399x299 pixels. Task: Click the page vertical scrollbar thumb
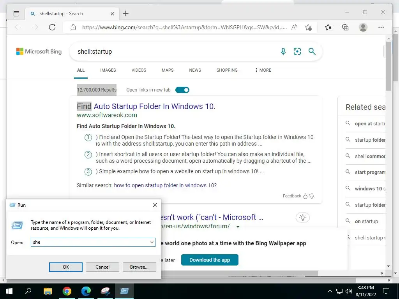point(388,66)
